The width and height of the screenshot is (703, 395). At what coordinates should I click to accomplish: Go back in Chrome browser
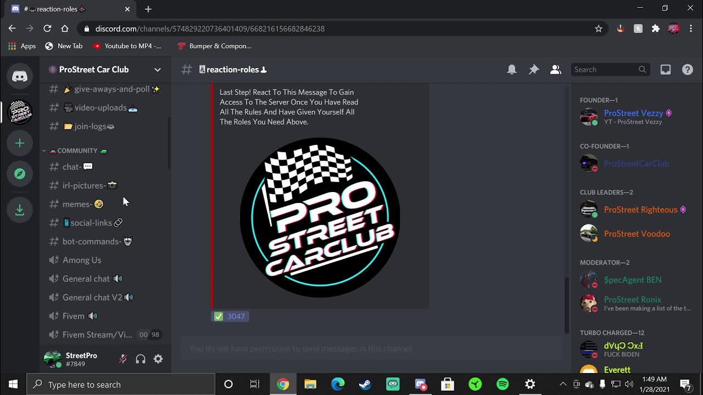tap(12, 29)
